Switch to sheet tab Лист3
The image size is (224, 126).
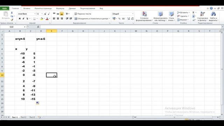tap(32, 117)
